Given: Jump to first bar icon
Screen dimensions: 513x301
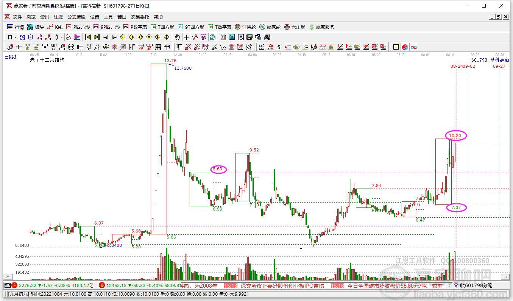Looking at the screenshot, I should pyautogui.click(x=88, y=37).
